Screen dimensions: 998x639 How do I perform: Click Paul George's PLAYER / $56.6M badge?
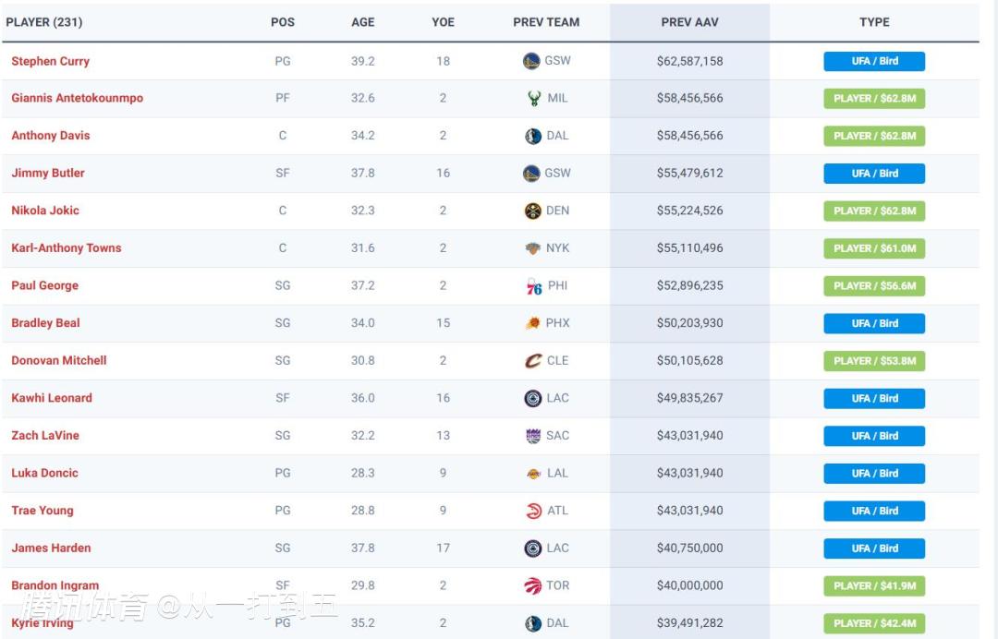point(874,286)
